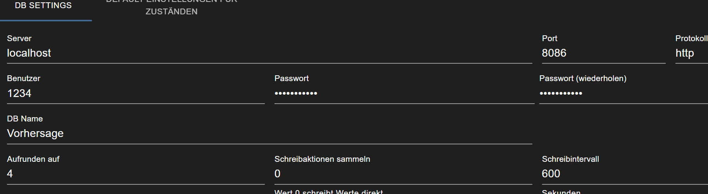Click the "Server" field label text

pos(19,38)
